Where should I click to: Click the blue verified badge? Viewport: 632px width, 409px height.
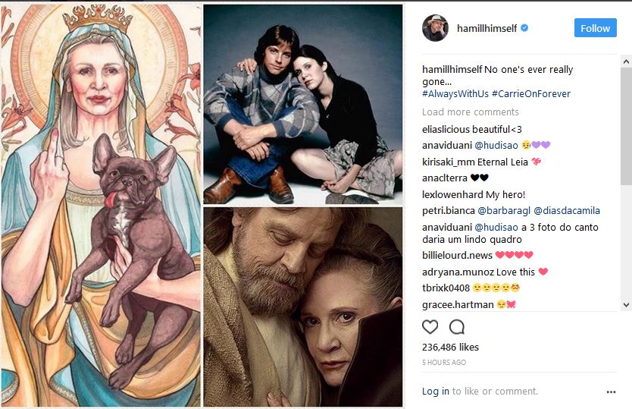point(524,28)
